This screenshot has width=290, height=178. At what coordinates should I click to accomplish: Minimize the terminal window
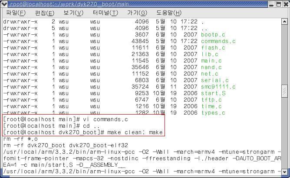click(271, 4)
